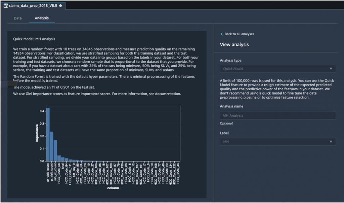Open the Analysis type Quick Model dropdown
Viewport: 344px width, 203px height.
(x=278, y=69)
